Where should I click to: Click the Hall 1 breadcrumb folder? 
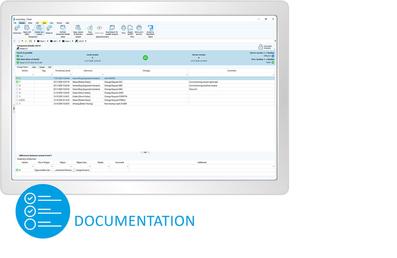[x=54, y=41]
